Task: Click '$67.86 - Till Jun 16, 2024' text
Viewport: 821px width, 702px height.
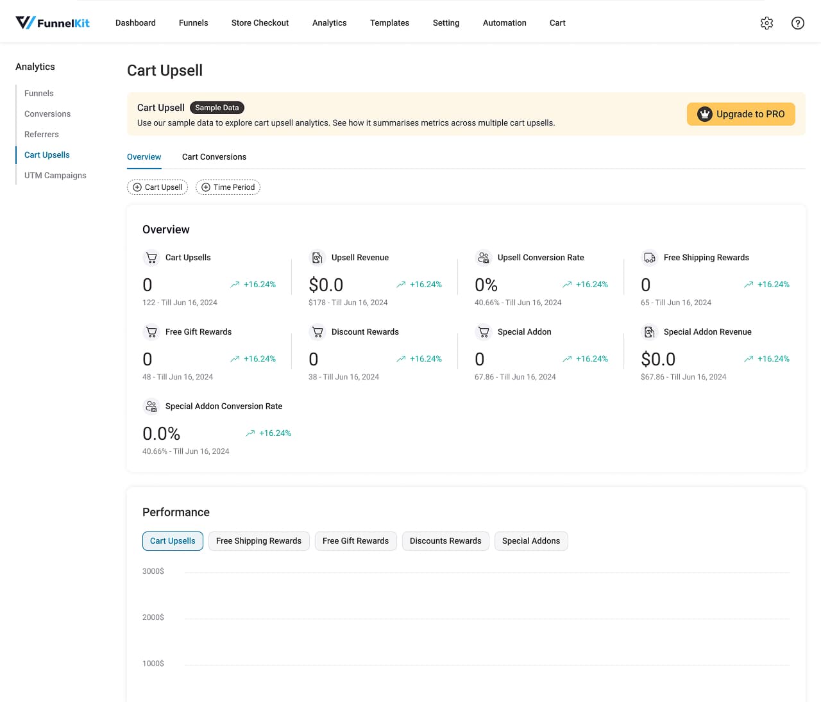Action: (684, 377)
